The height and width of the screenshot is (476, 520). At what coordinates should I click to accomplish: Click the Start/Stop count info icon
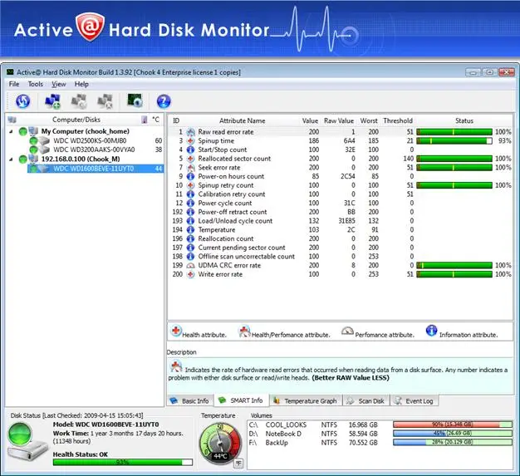191,150
